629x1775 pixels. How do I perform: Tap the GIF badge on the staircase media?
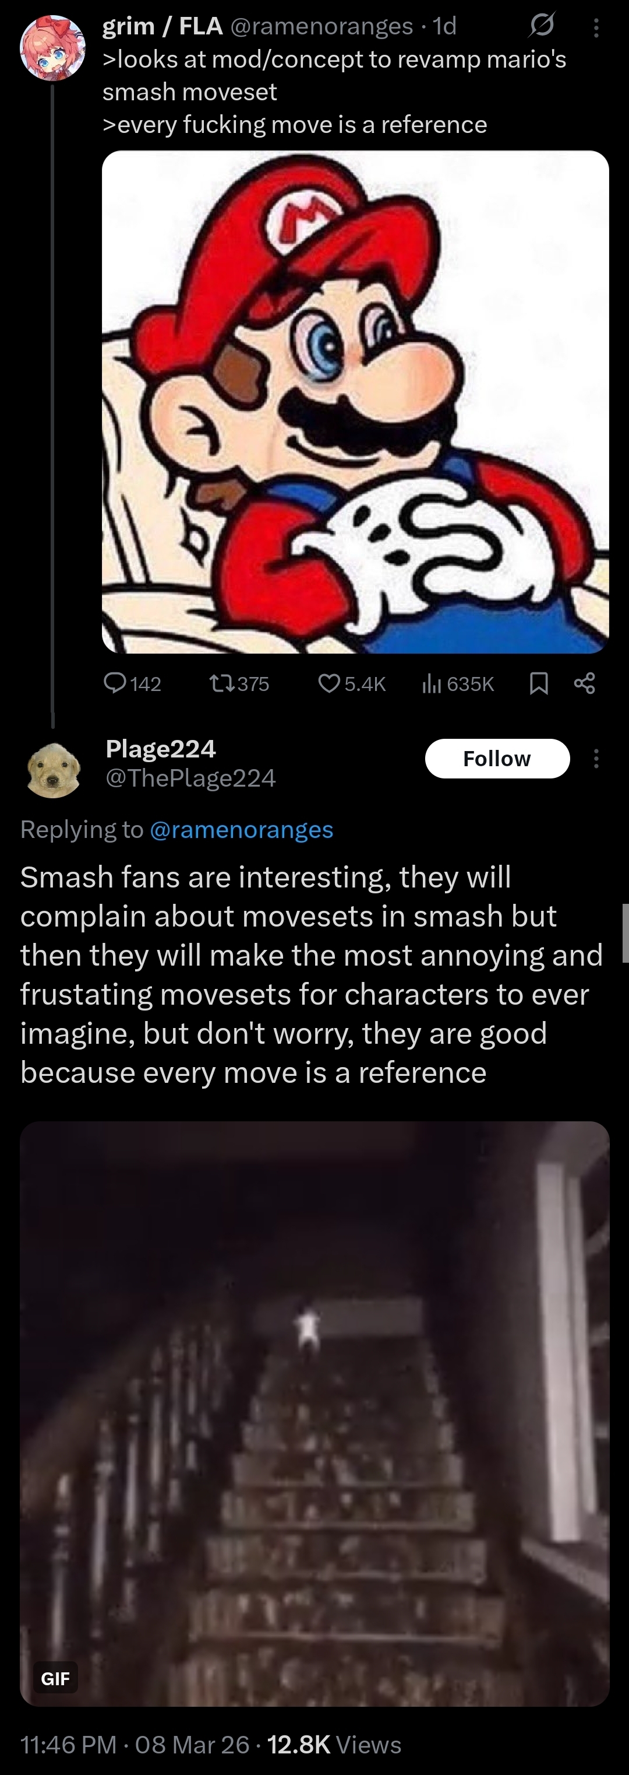point(55,1678)
